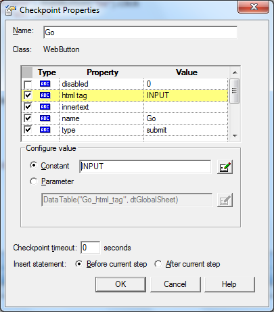The width and height of the screenshot is (274, 312).
Task: Click the Checkpoint timeout field
Action: click(90, 248)
